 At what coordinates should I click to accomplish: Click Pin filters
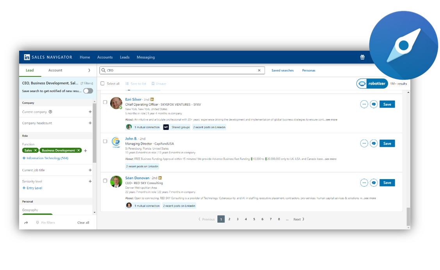tap(45, 223)
